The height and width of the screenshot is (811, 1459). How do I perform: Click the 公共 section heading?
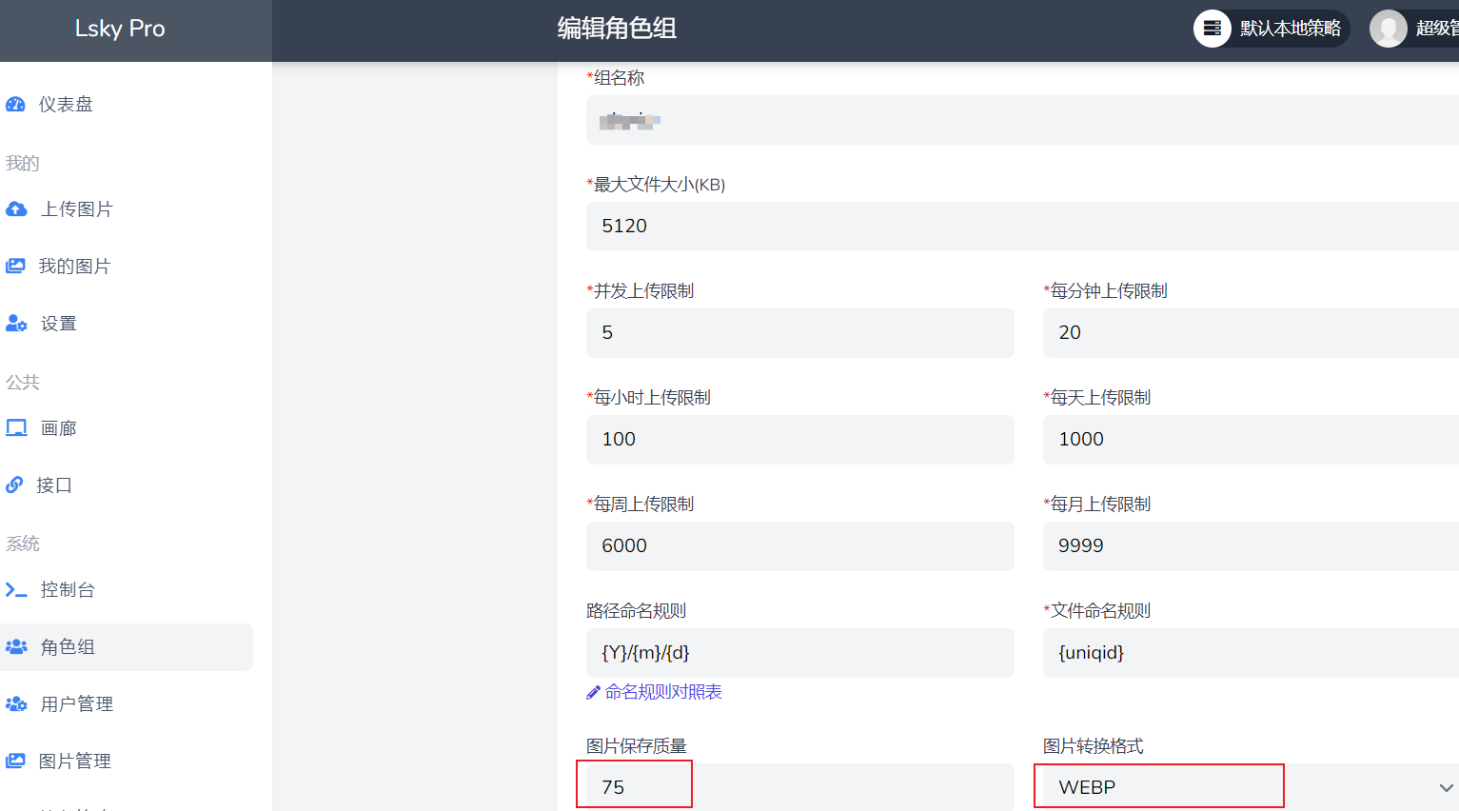(22, 383)
